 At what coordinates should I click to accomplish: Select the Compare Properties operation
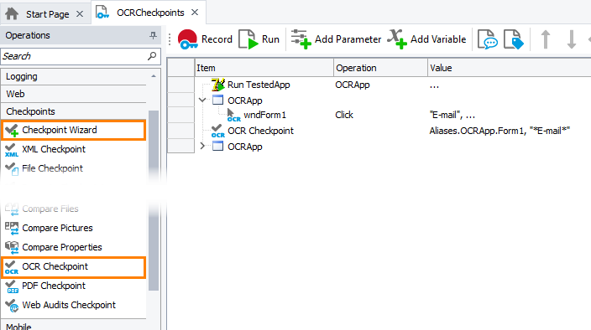tap(74, 247)
